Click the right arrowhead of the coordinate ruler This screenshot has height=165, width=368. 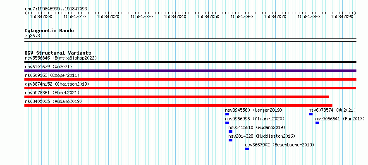click(355, 13)
